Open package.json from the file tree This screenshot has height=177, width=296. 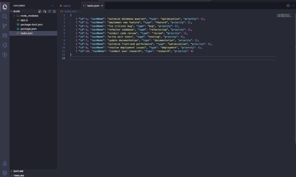[28, 29]
